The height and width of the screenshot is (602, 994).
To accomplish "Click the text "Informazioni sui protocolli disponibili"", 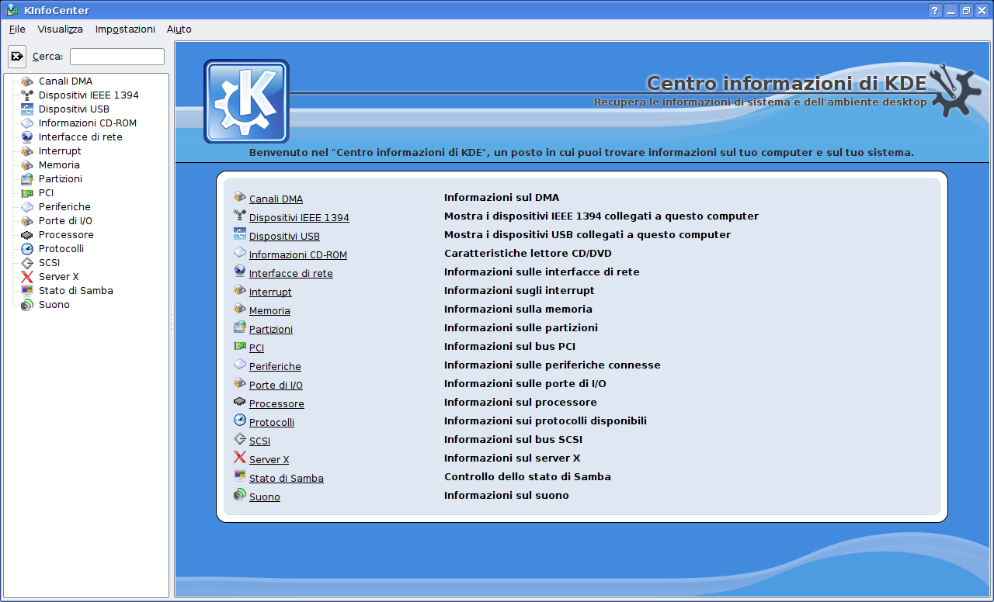I will 545,421.
